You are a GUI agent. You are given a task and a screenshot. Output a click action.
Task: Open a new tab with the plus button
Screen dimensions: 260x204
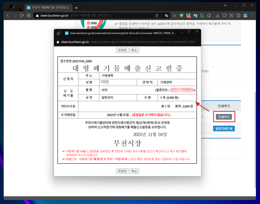(76, 8)
